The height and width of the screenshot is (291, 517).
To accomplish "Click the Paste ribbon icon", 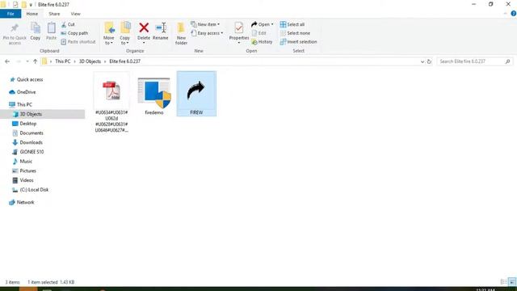I will click(x=51, y=32).
